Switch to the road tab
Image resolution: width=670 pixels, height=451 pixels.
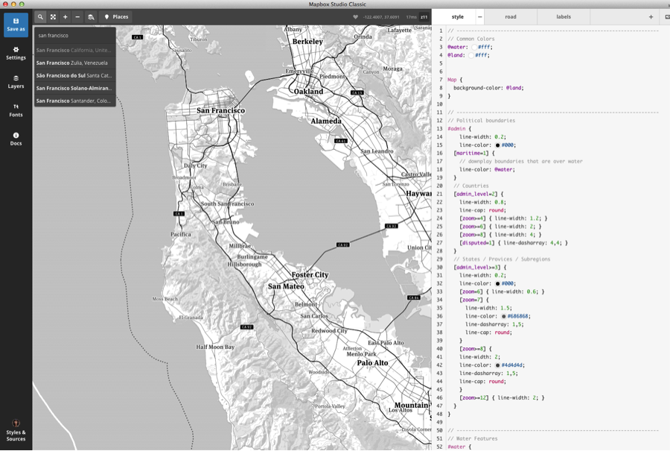pyautogui.click(x=510, y=16)
